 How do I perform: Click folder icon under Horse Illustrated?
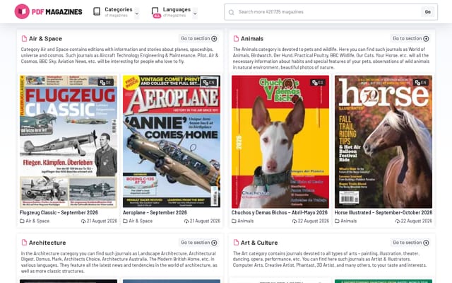337,221
